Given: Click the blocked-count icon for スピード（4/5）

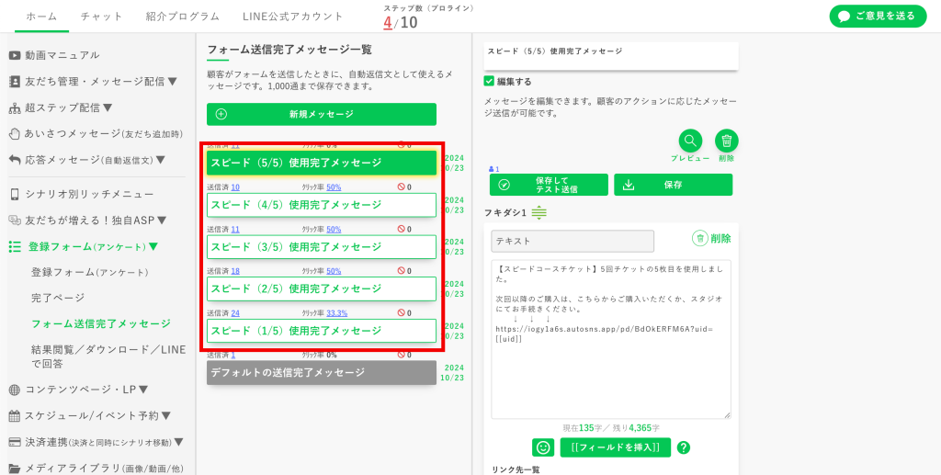Looking at the screenshot, I should (402, 187).
